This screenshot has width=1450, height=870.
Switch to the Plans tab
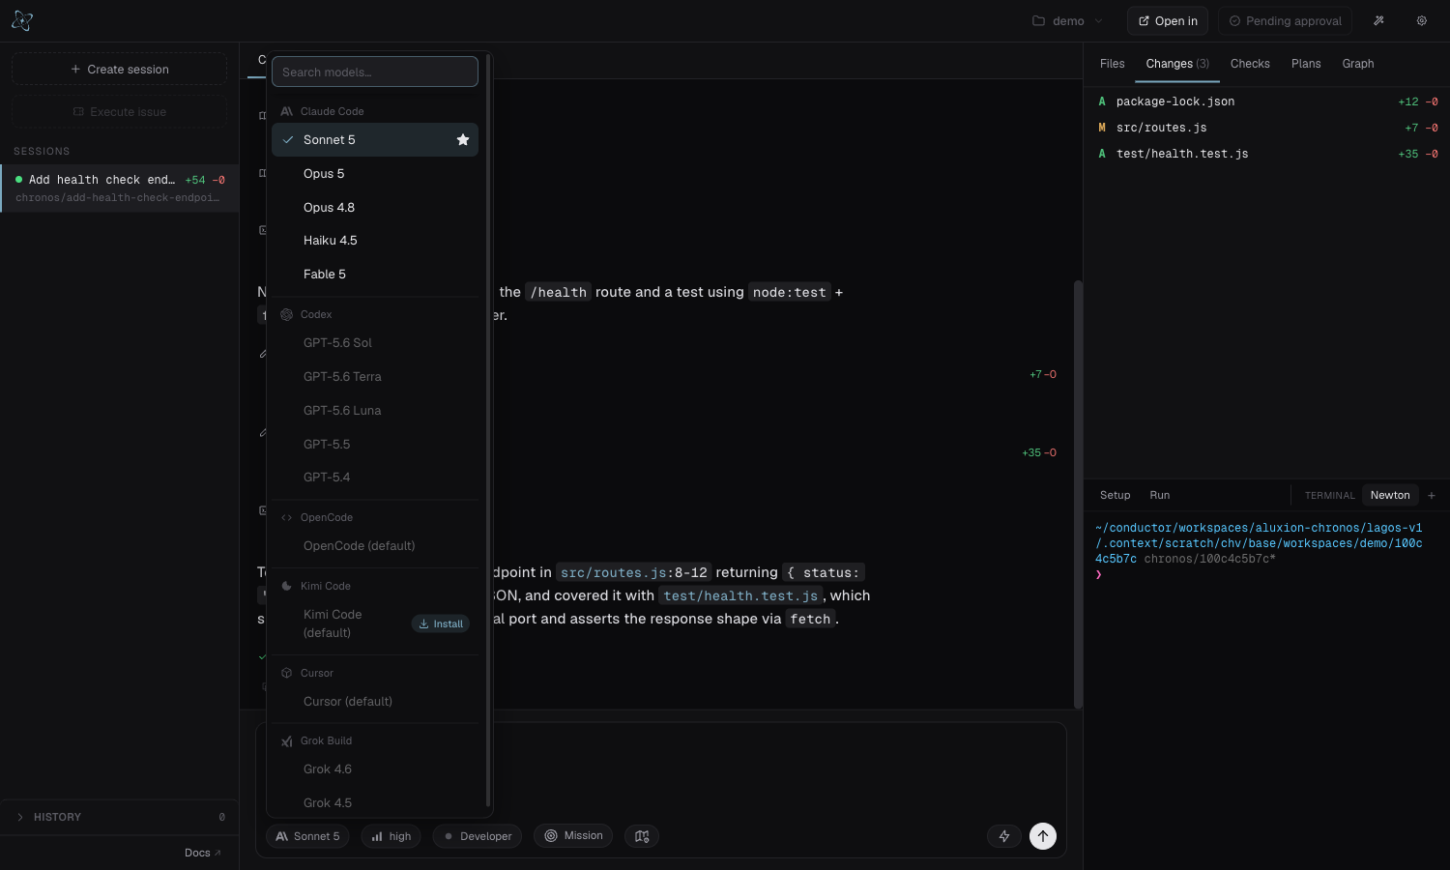[x=1306, y=64]
